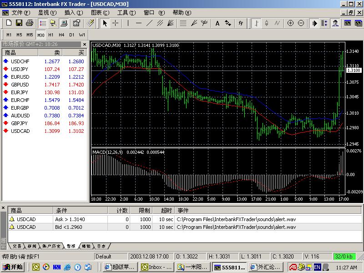The image size is (364, 273).
Task: Click the Expert Advisors icon
Action: (x=335, y=23)
